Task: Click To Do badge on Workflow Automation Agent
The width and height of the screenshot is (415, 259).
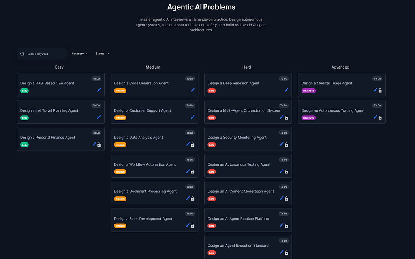Action: click(x=190, y=160)
